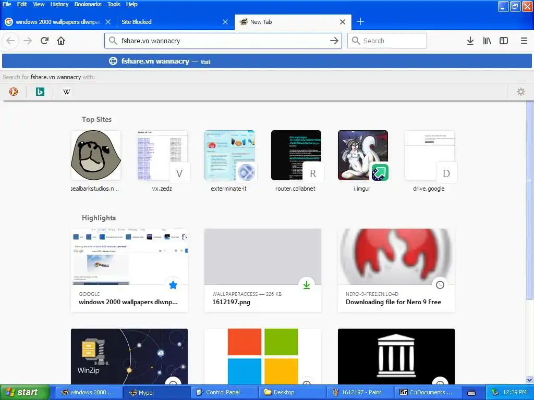The height and width of the screenshot is (400, 534).
Task: Click green download icon on 1612197.png card
Action: click(x=307, y=285)
